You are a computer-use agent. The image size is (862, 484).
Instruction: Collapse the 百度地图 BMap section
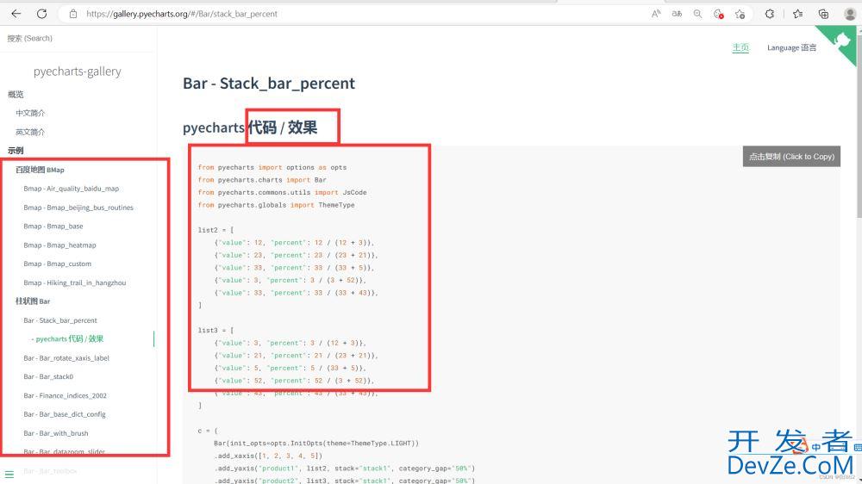(x=40, y=170)
